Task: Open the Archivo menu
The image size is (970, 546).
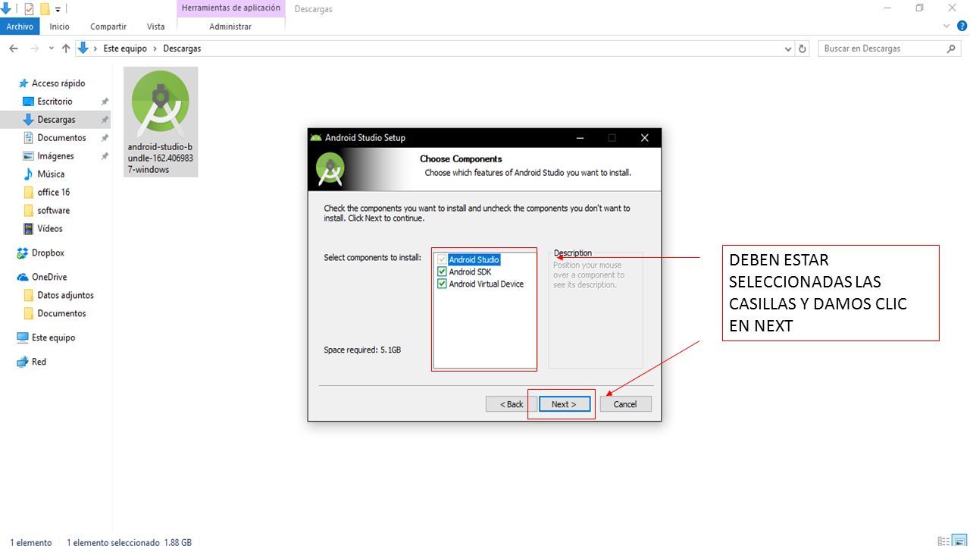Action: (20, 27)
